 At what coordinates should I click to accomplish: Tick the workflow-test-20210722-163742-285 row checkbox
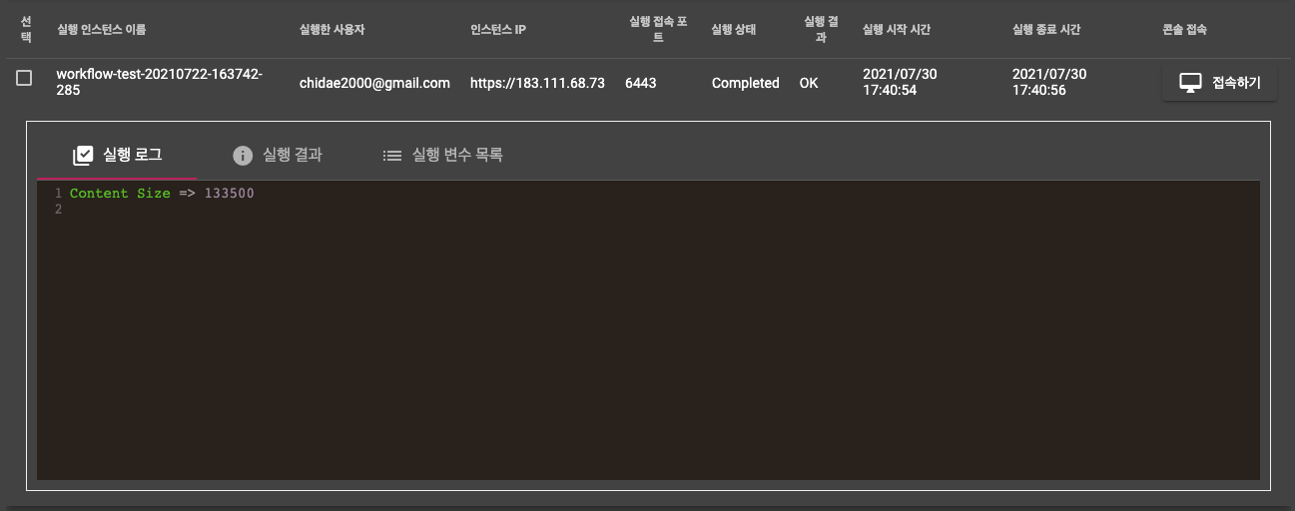point(24,78)
